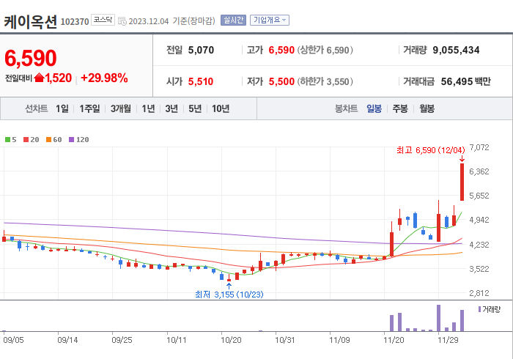Viewport: 513px width, 359px height.
Task: Click the red 20-day moving average legend swatch
Action: pyautogui.click(x=26, y=140)
